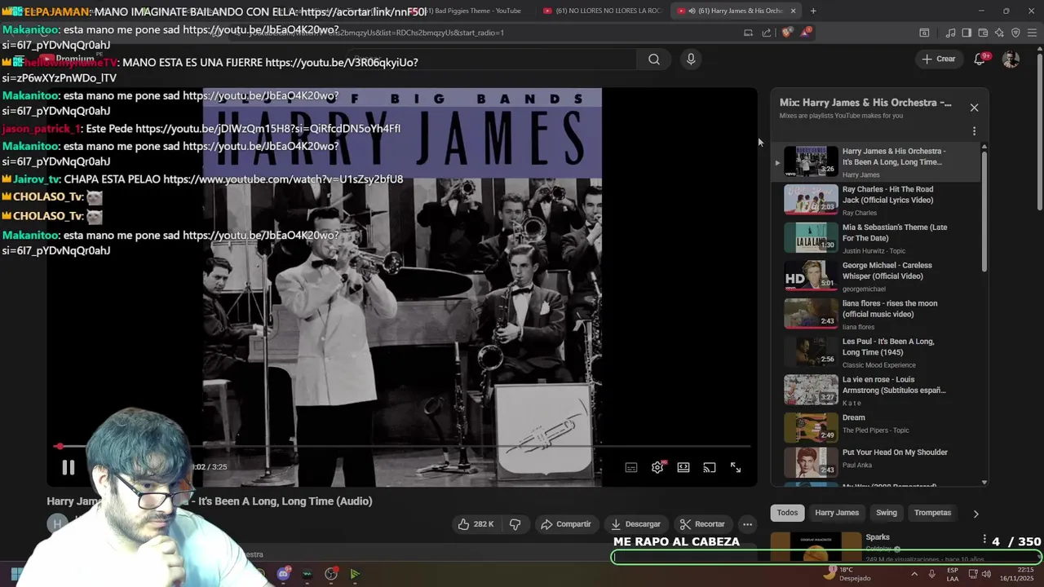Open the browser hamburger menu
1044x587 pixels.
pyautogui.click(x=1032, y=33)
